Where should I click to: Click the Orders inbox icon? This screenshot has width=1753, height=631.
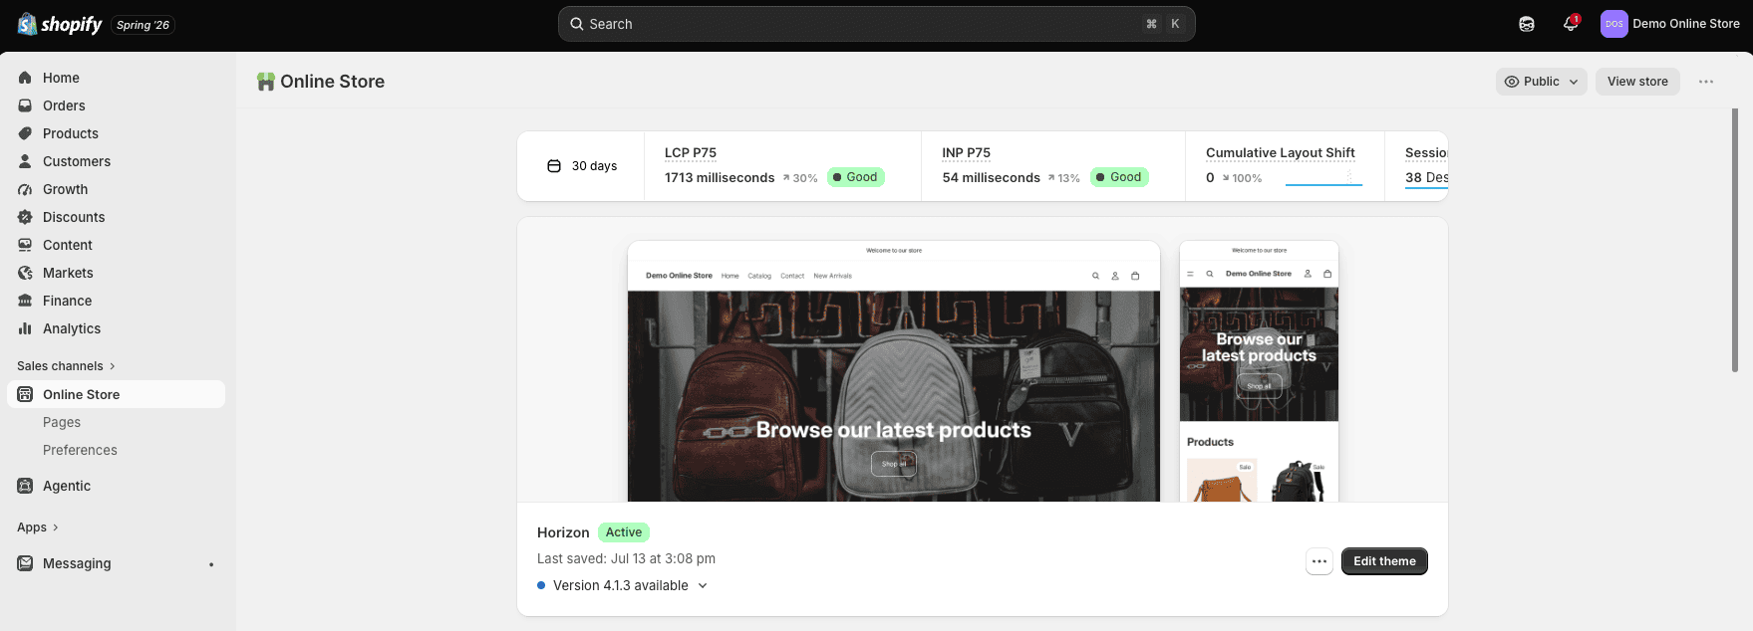point(25,105)
